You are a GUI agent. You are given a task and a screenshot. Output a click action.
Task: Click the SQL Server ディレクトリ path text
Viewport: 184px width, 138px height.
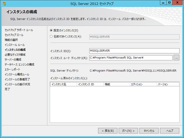pyautogui.click(x=133, y=71)
